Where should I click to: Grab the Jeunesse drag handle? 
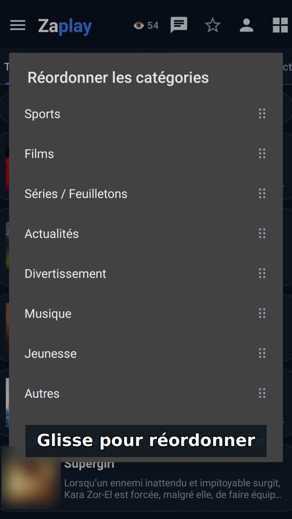262,354
